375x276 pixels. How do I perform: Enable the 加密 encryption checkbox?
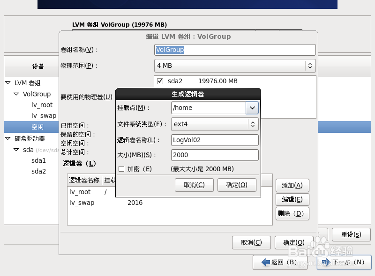121,169
